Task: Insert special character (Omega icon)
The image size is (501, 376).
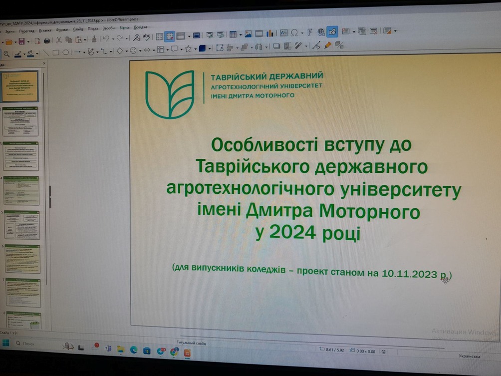Action: 294,32
